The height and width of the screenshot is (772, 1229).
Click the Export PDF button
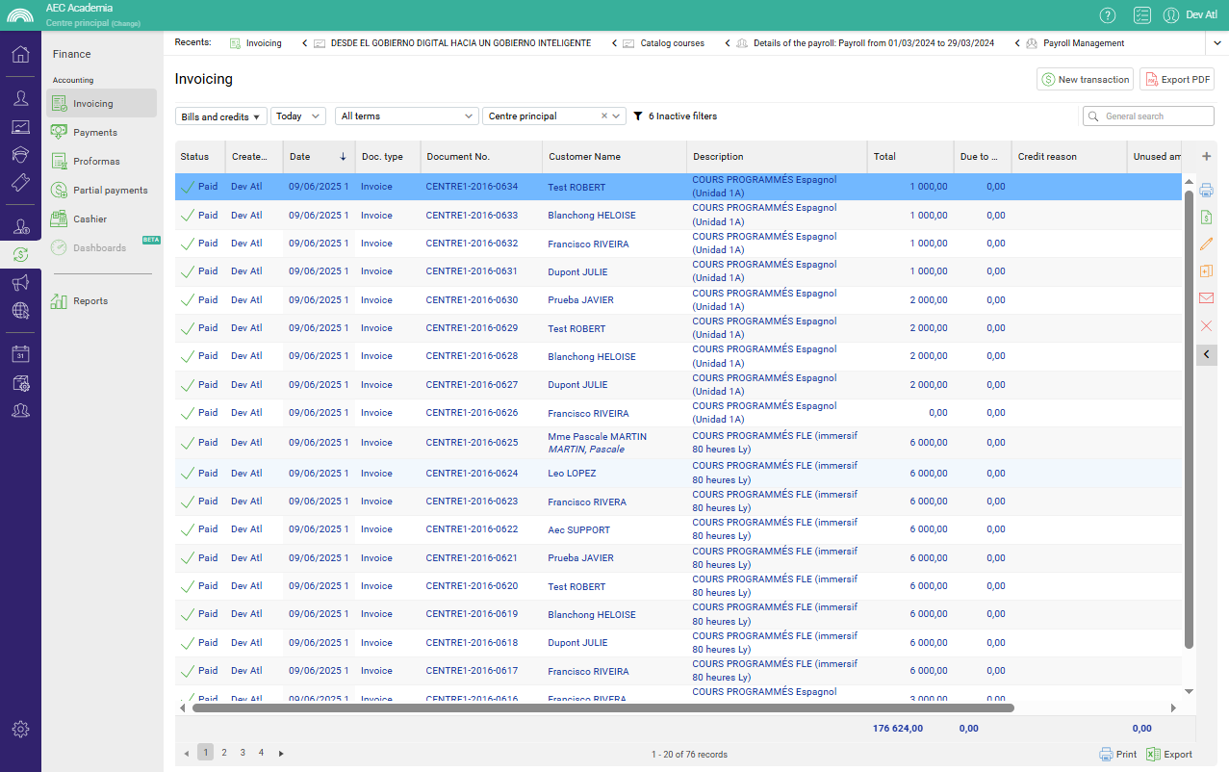1176,80
